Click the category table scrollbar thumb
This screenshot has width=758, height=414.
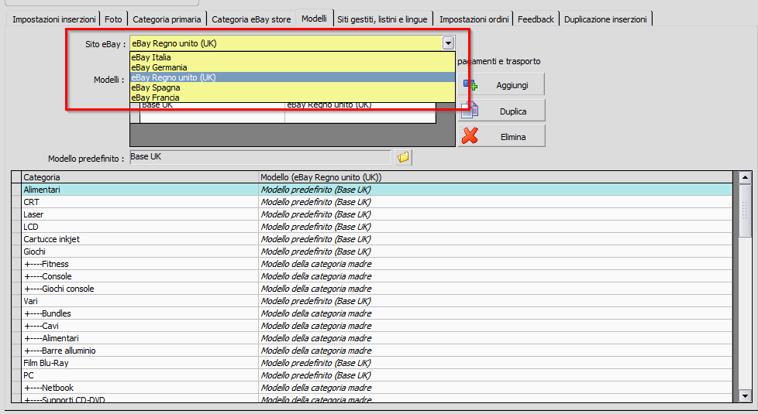coord(745,210)
